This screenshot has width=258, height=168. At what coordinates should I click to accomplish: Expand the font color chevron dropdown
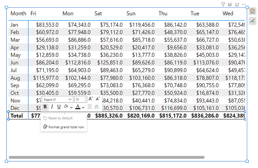tap(83, 107)
